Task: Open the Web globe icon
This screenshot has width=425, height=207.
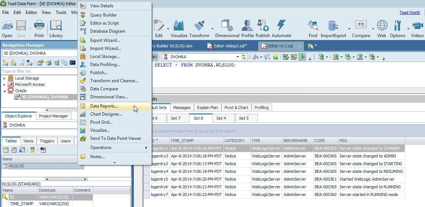Action: (382, 26)
